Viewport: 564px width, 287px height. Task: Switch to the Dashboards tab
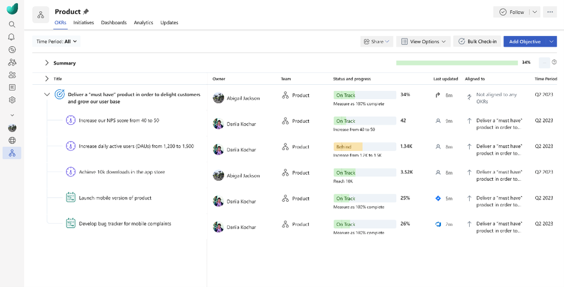(x=113, y=23)
